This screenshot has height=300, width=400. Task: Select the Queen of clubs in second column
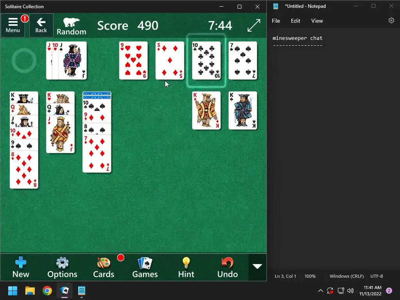[61, 109]
